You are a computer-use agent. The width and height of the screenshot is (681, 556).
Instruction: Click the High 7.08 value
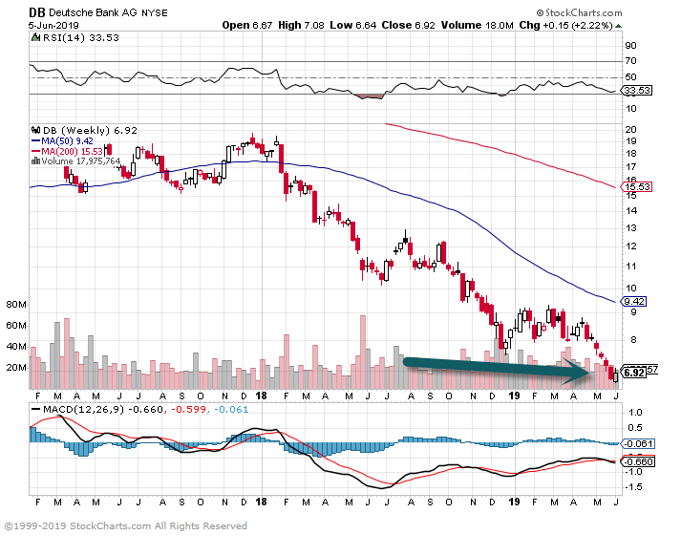(301, 25)
